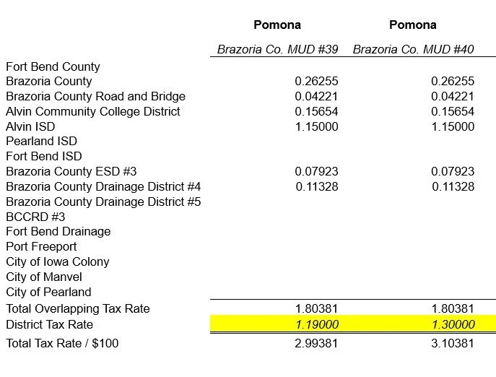Viewport: 496px width, 377px height.
Task: Select the Pomona MUD #40 column header
Action: (413, 25)
